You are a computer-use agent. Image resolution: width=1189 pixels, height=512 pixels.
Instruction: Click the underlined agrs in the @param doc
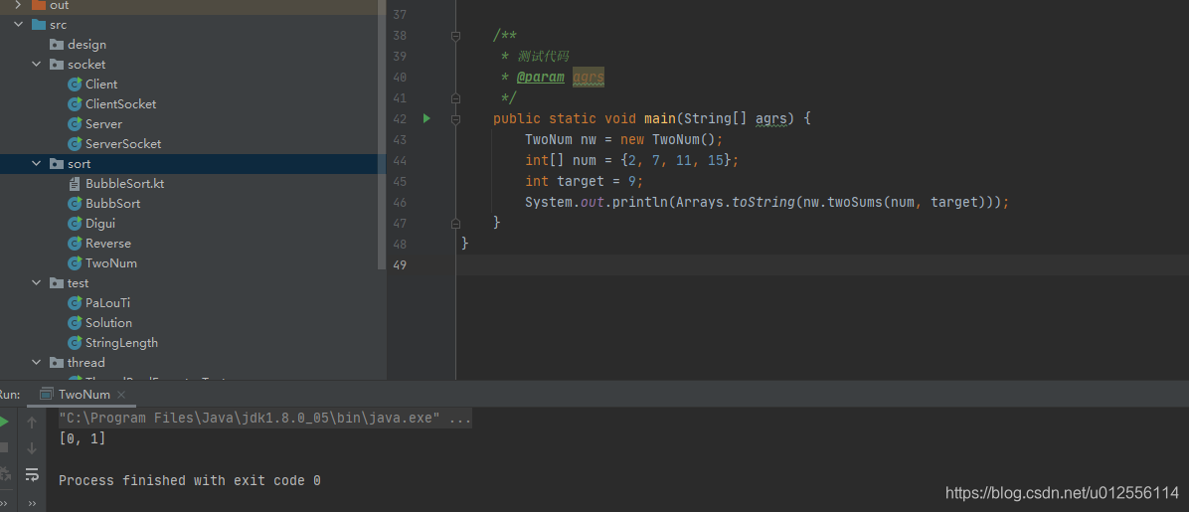[x=589, y=78]
